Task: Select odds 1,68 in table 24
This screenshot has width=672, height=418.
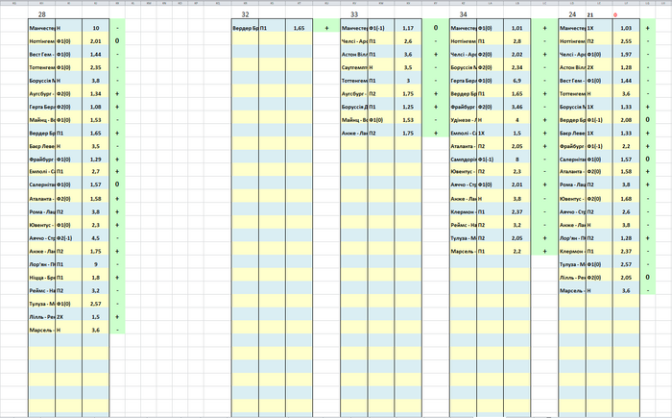Action: tap(626, 199)
